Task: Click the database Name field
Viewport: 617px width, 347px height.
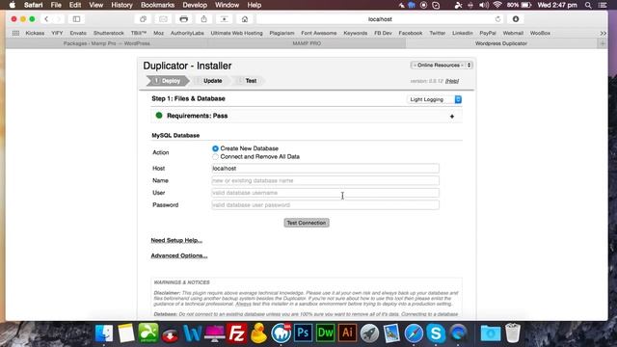Action: point(326,180)
